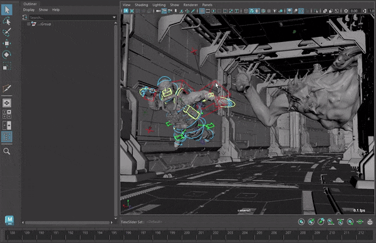Select the Outliner/Persp layout icon
This screenshot has width=376, height=243.
tap(7, 137)
